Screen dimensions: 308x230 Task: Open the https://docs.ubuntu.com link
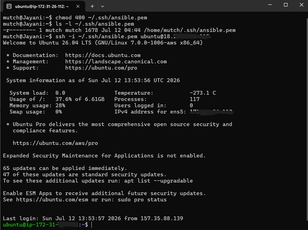[103, 55]
